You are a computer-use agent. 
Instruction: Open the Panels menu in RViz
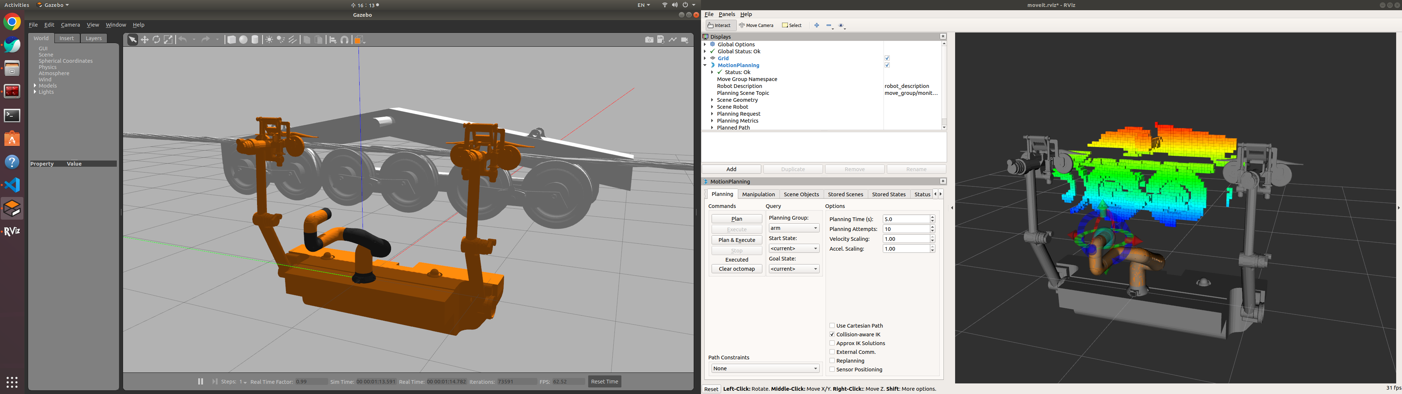pyautogui.click(x=727, y=14)
